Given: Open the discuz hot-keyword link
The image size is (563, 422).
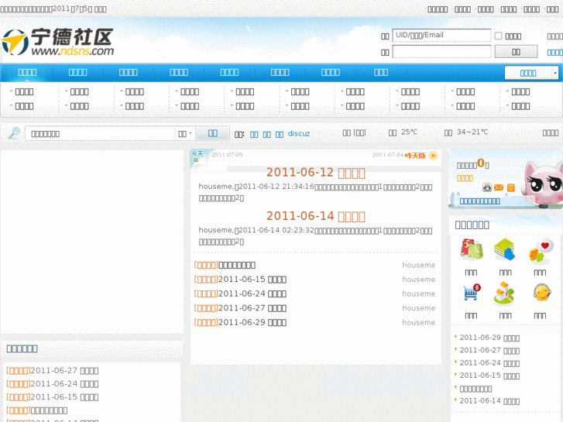Looking at the screenshot, I should click(299, 134).
